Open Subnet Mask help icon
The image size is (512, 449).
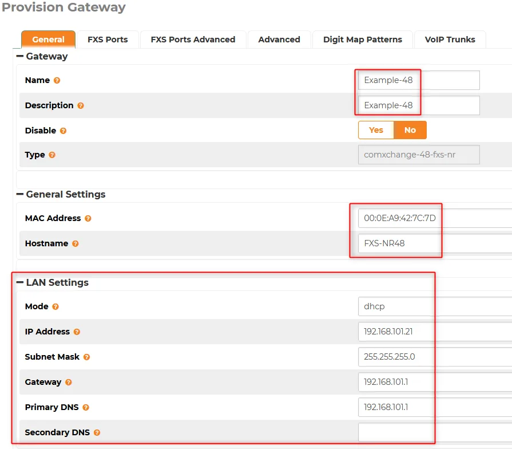(x=86, y=357)
